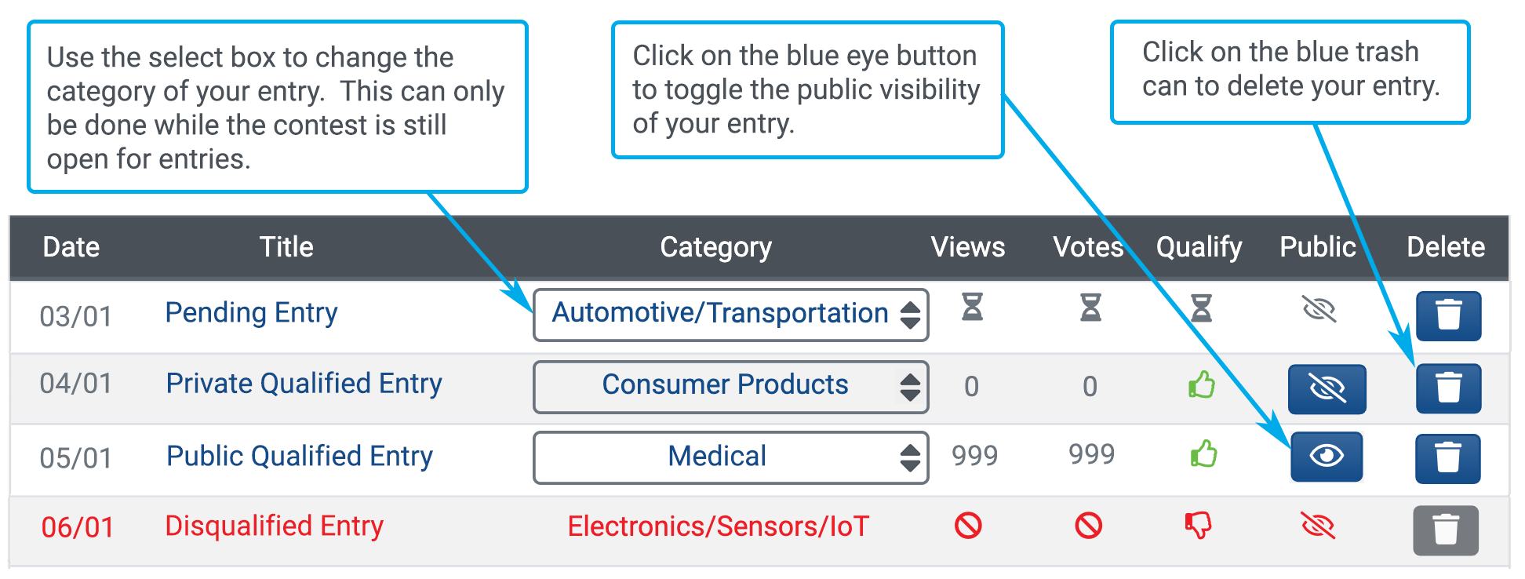Click the Category column header

tap(715, 248)
